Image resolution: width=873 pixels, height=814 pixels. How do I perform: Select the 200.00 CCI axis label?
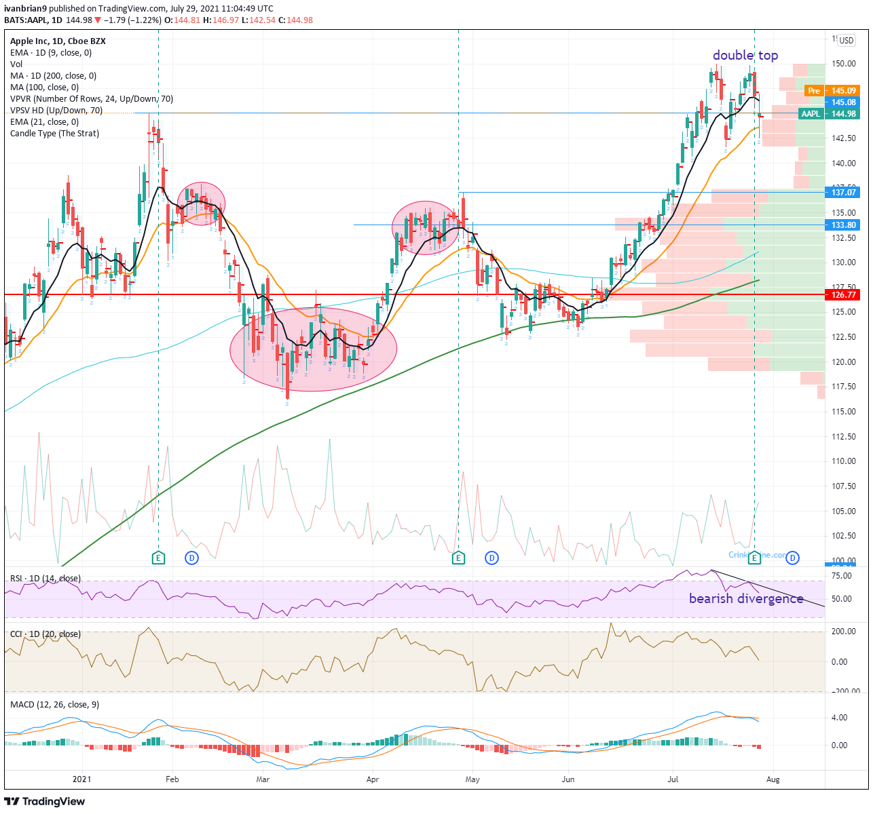tap(844, 632)
